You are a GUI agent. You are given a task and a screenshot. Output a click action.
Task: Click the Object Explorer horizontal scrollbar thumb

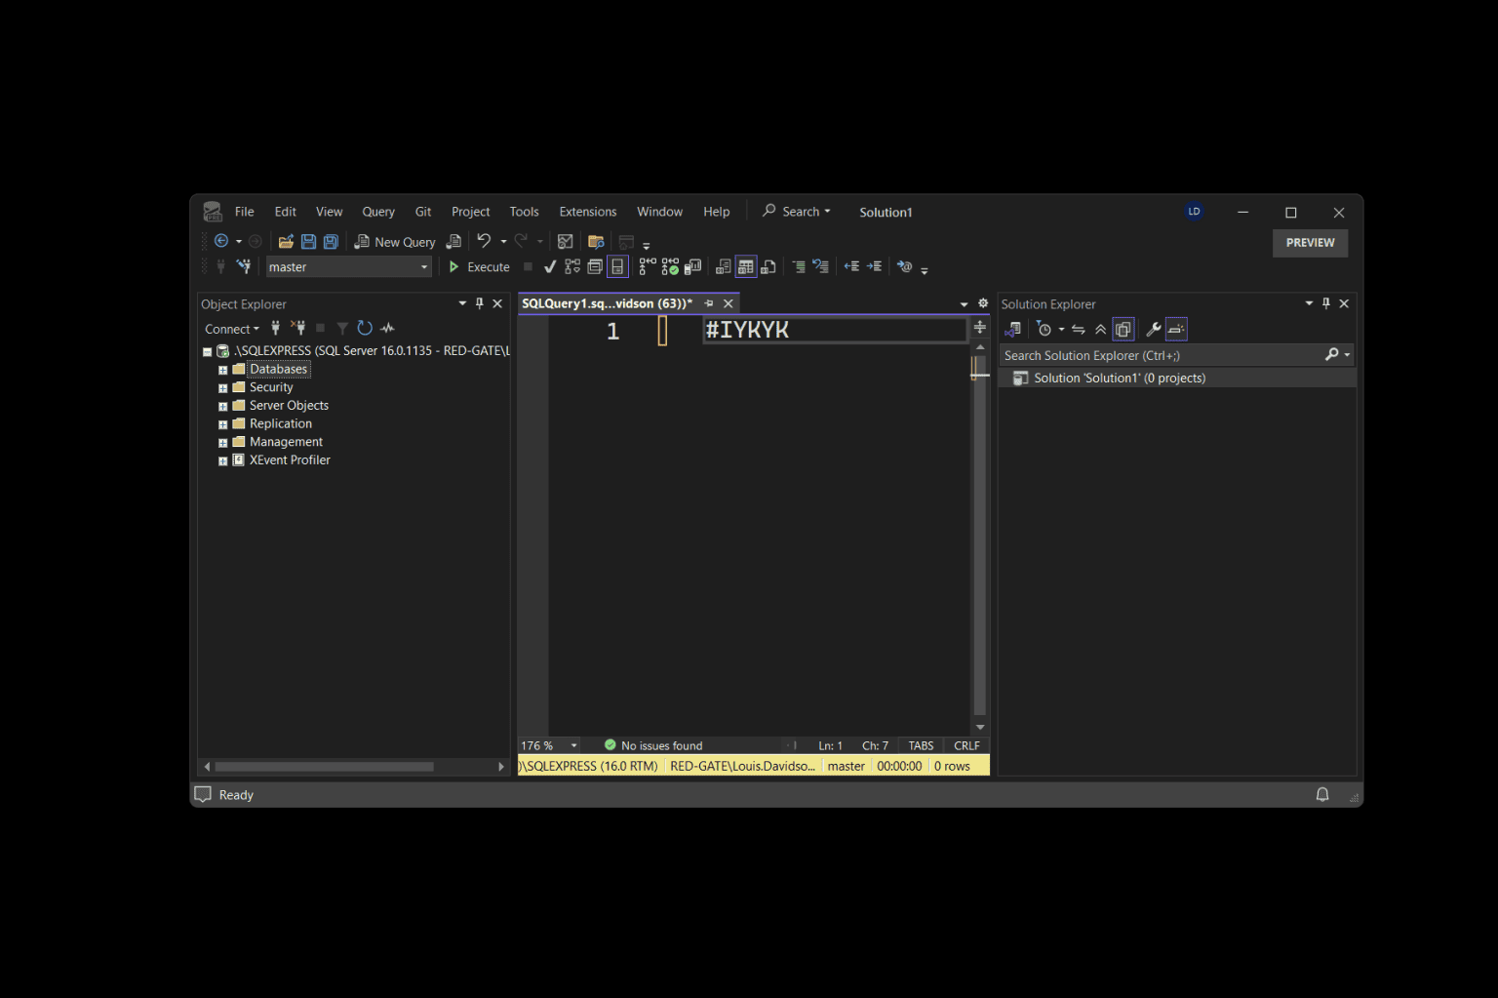pos(324,767)
